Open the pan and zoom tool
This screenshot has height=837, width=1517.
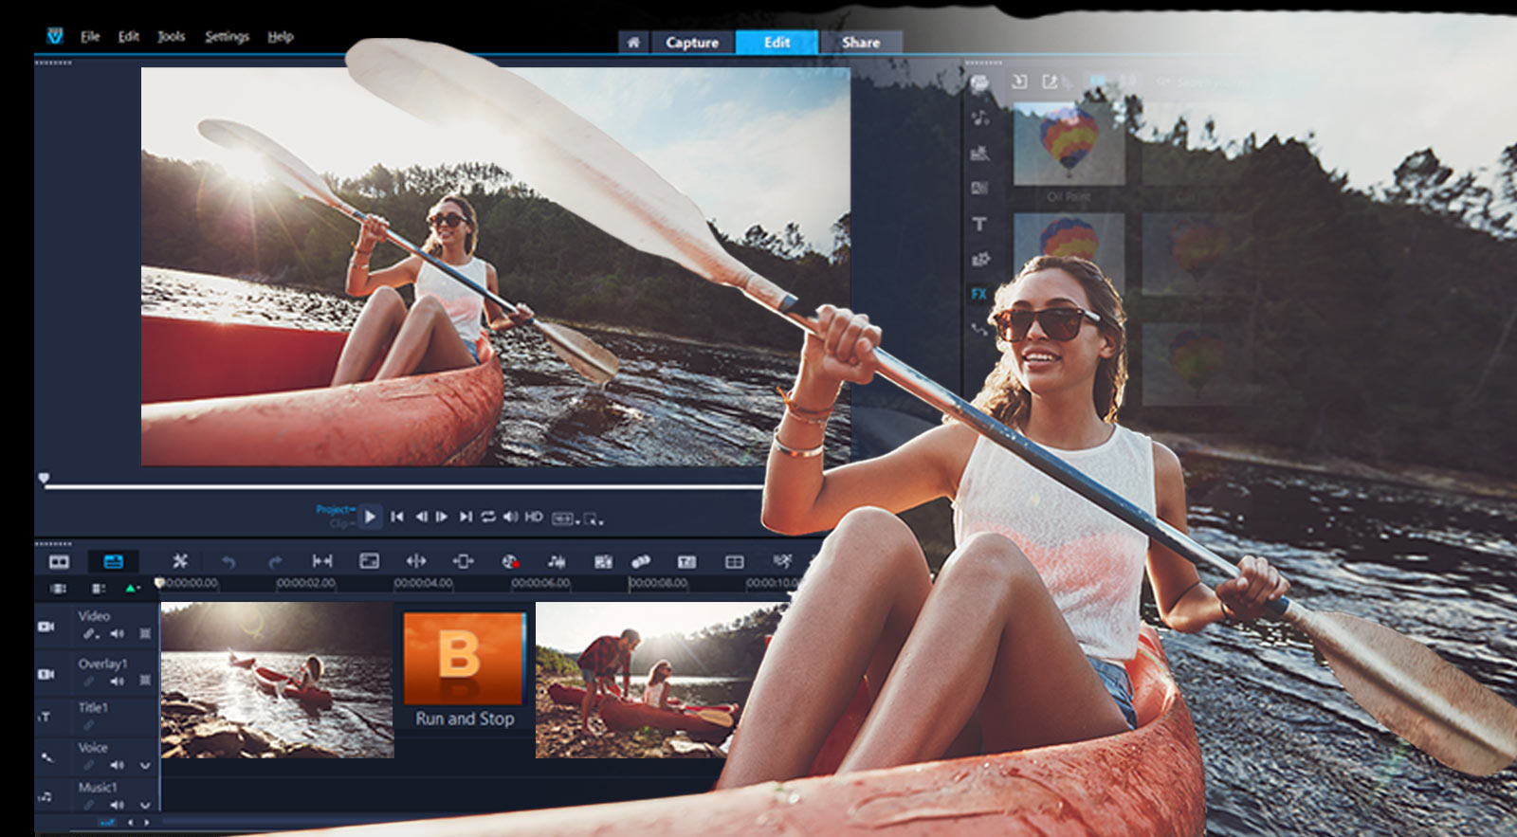click(x=463, y=561)
